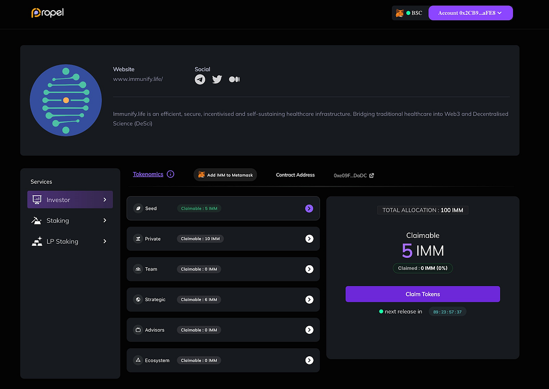Click the Immunify project logo

pyautogui.click(x=66, y=100)
